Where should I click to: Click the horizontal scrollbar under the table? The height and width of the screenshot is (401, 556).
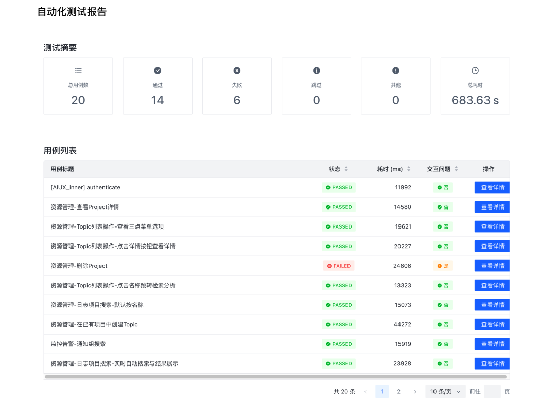275,377
